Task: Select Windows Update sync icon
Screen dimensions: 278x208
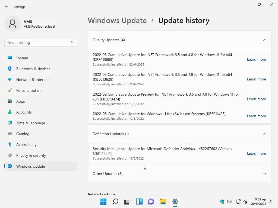Action: point(10,166)
